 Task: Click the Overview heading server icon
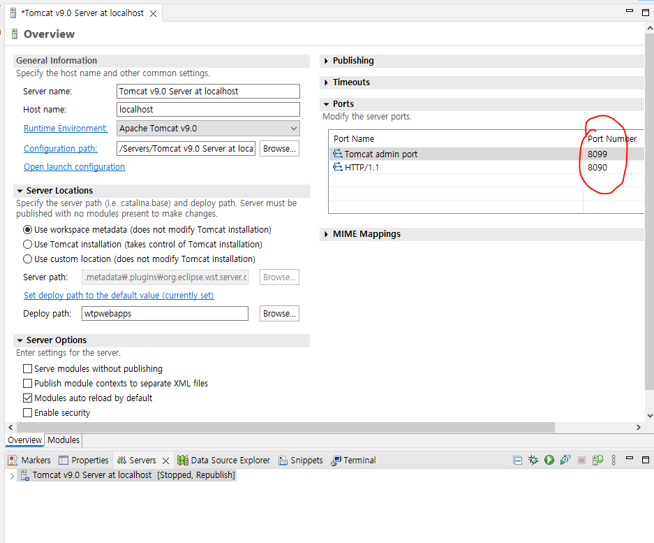pos(15,34)
